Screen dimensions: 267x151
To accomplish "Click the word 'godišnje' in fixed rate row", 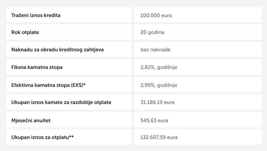I will click(x=167, y=67).
